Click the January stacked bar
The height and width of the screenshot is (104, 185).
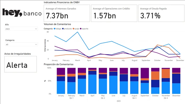61,81
